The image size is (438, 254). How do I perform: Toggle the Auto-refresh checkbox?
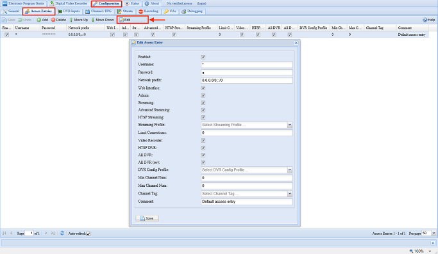tap(88, 234)
